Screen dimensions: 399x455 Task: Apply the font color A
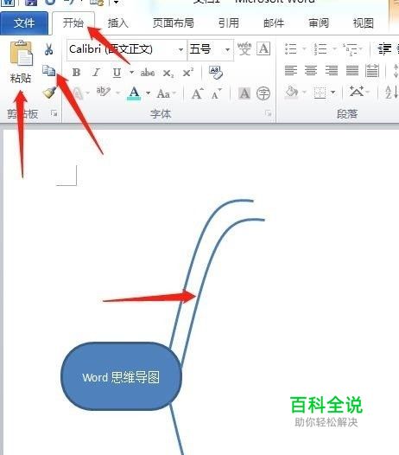click(x=134, y=93)
